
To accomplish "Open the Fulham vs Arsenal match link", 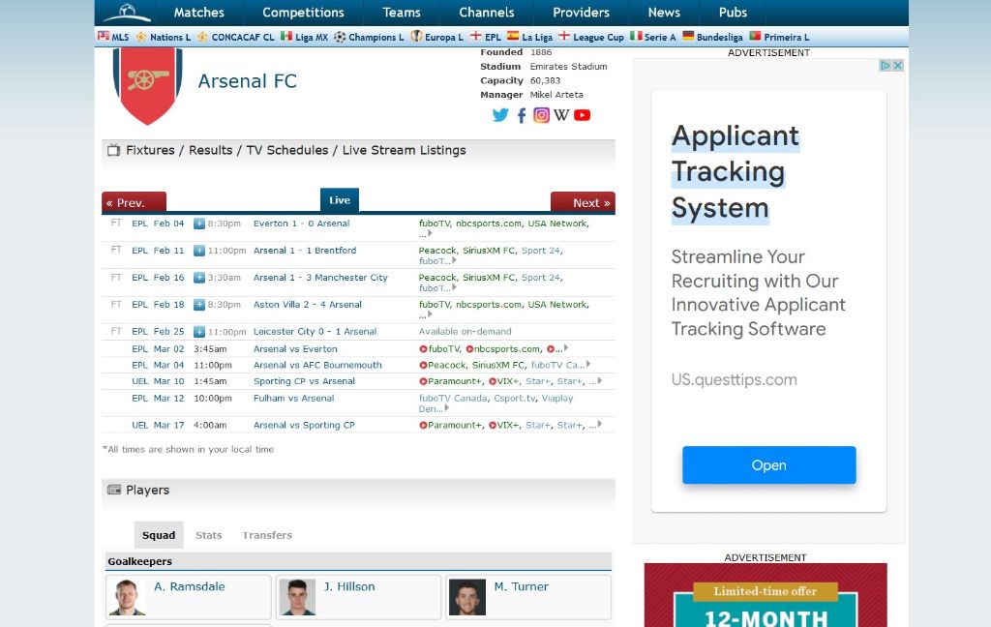I will 294,399.
